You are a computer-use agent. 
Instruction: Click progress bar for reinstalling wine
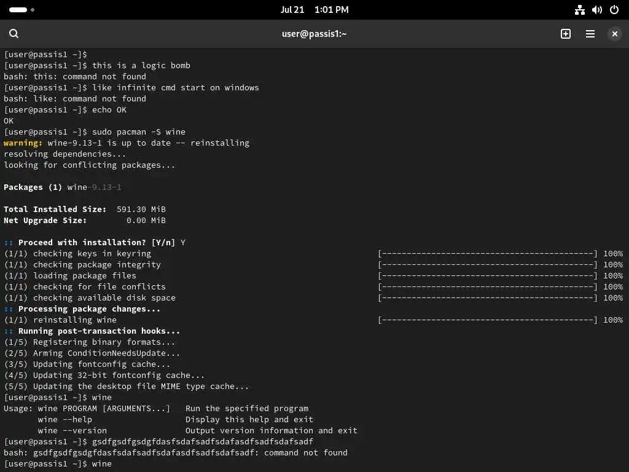click(x=487, y=320)
